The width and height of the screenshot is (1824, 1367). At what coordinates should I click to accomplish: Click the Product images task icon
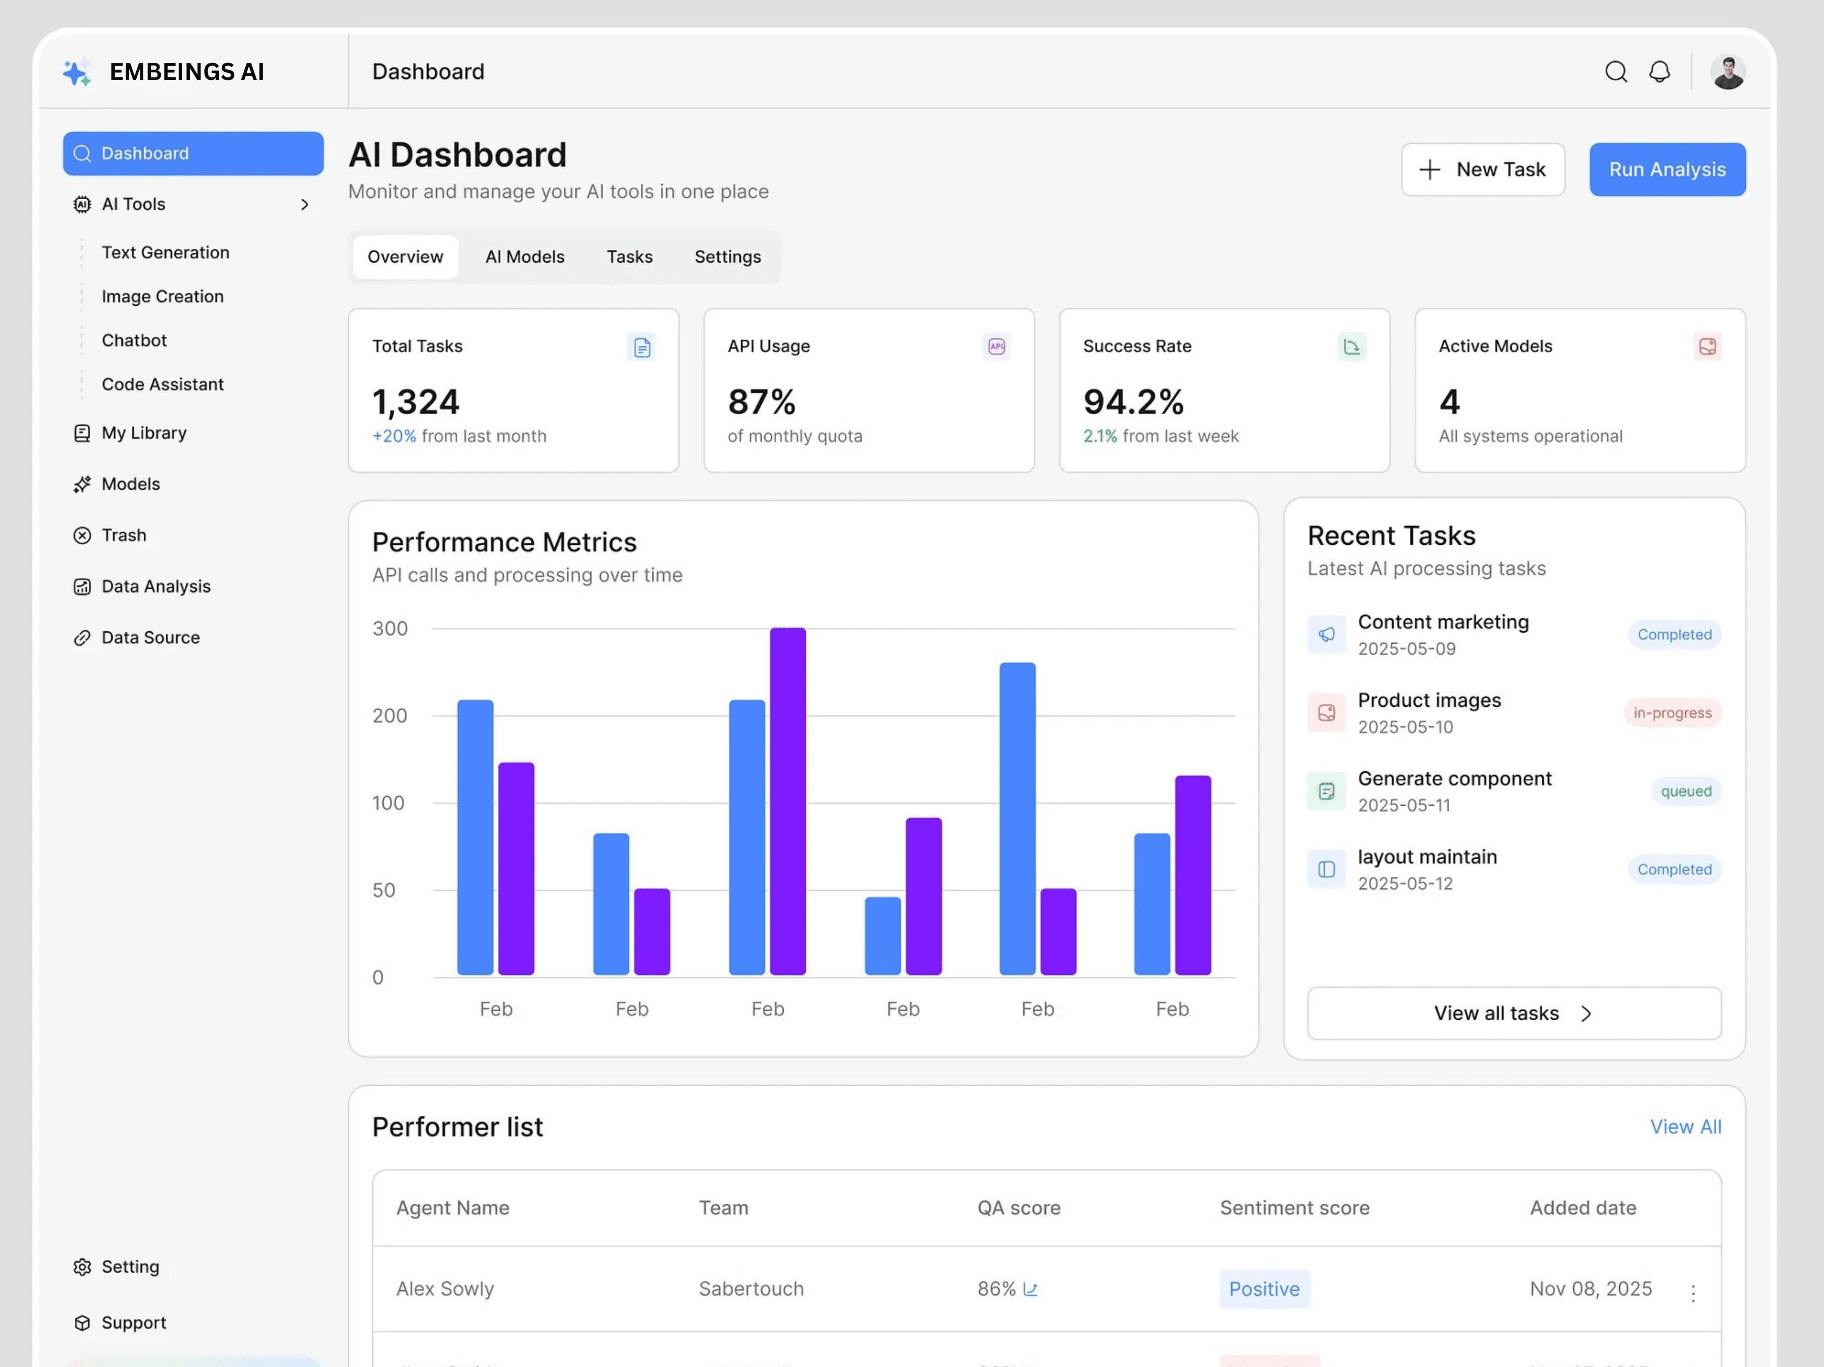1326,712
